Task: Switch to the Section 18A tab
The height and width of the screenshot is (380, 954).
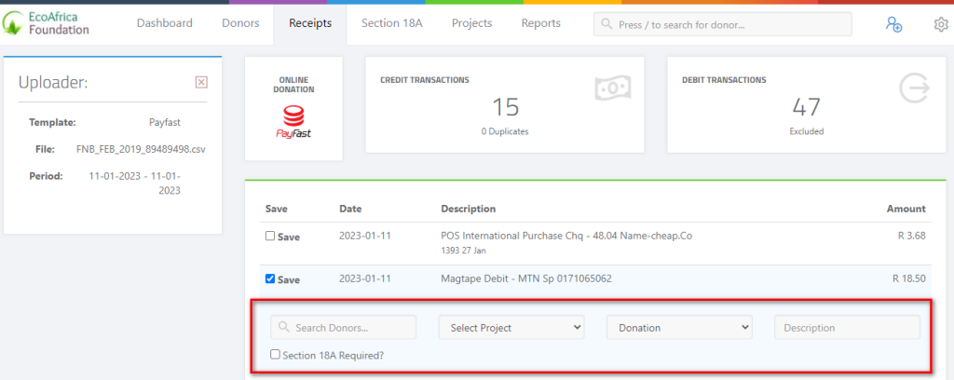Action: point(392,23)
